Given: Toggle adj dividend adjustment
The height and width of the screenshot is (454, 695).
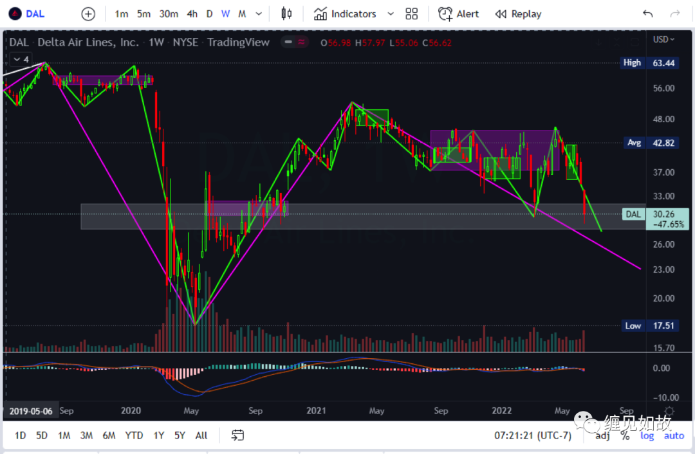Looking at the screenshot, I should (602, 436).
